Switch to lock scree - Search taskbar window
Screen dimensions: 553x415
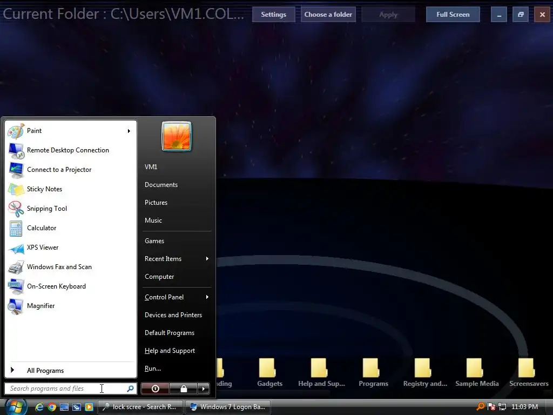[x=140, y=407]
